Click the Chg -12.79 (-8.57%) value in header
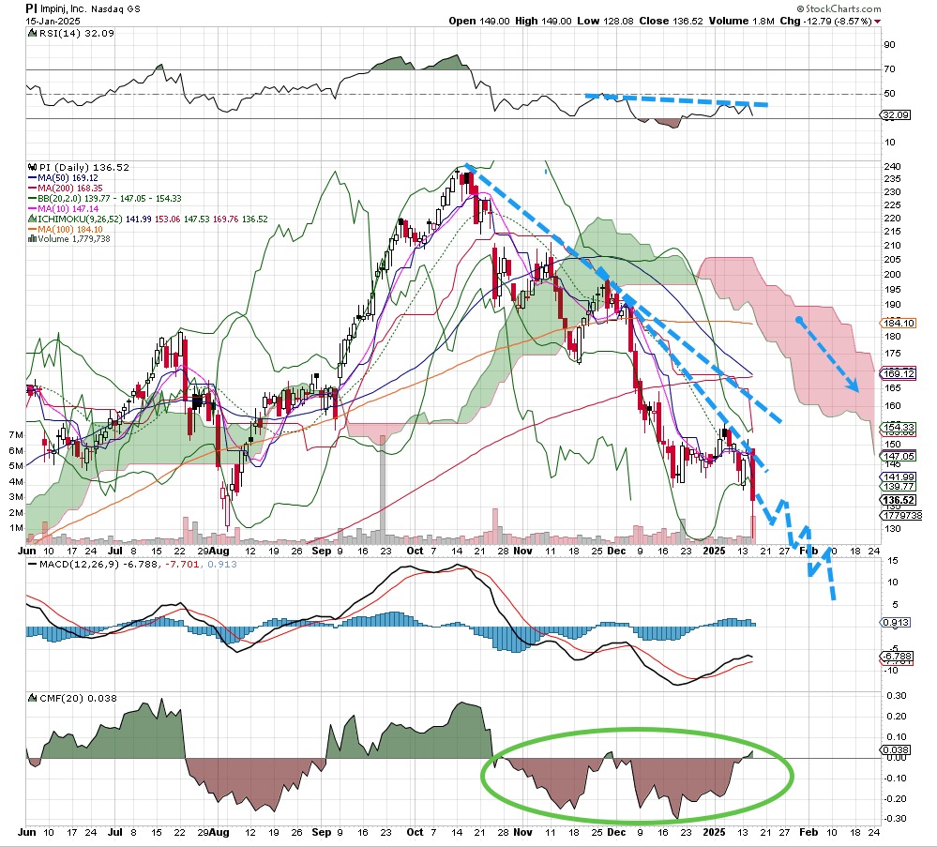The height and width of the screenshot is (847, 937). pos(828,21)
